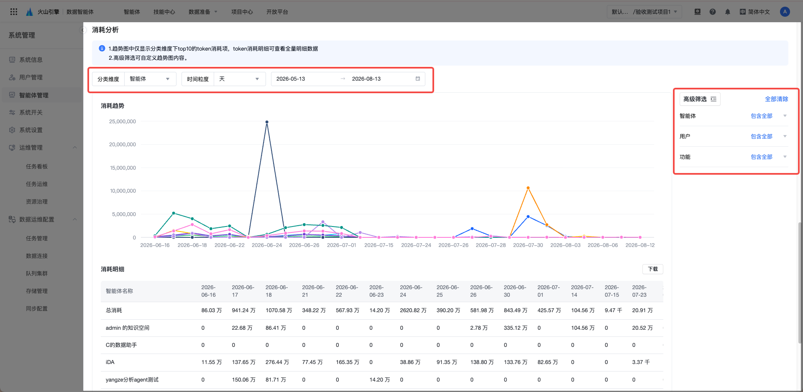Open the 时间粒度 天 dropdown

tap(240, 79)
